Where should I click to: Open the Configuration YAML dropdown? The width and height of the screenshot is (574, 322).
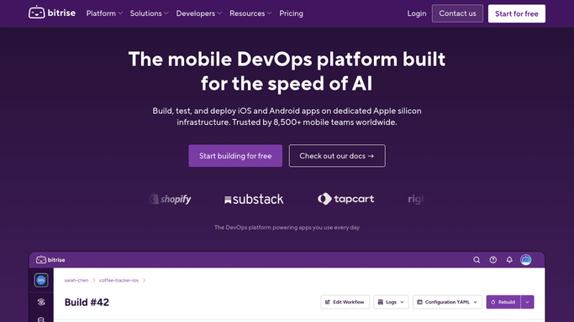447,302
